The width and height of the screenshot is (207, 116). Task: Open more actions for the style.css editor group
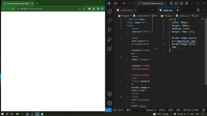[203, 10]
